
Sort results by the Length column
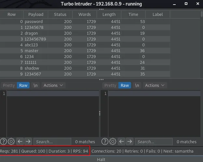109,15
